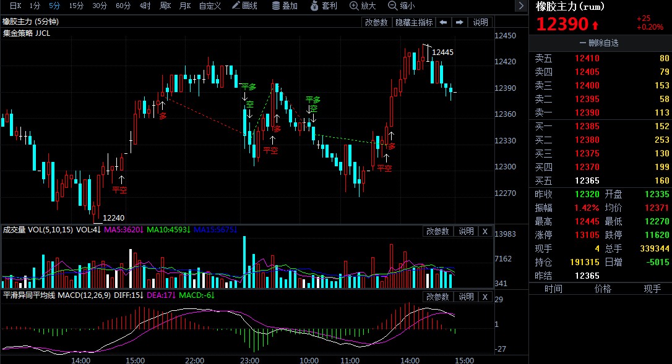The height and width of the screenshot is (364, 672).
Task: Select the 60分 timeframe tab
Action: pos(123,6)
